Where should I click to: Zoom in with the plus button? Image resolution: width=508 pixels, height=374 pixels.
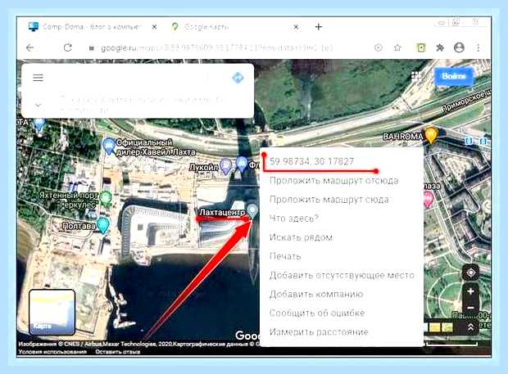click(x=471, y=291)
